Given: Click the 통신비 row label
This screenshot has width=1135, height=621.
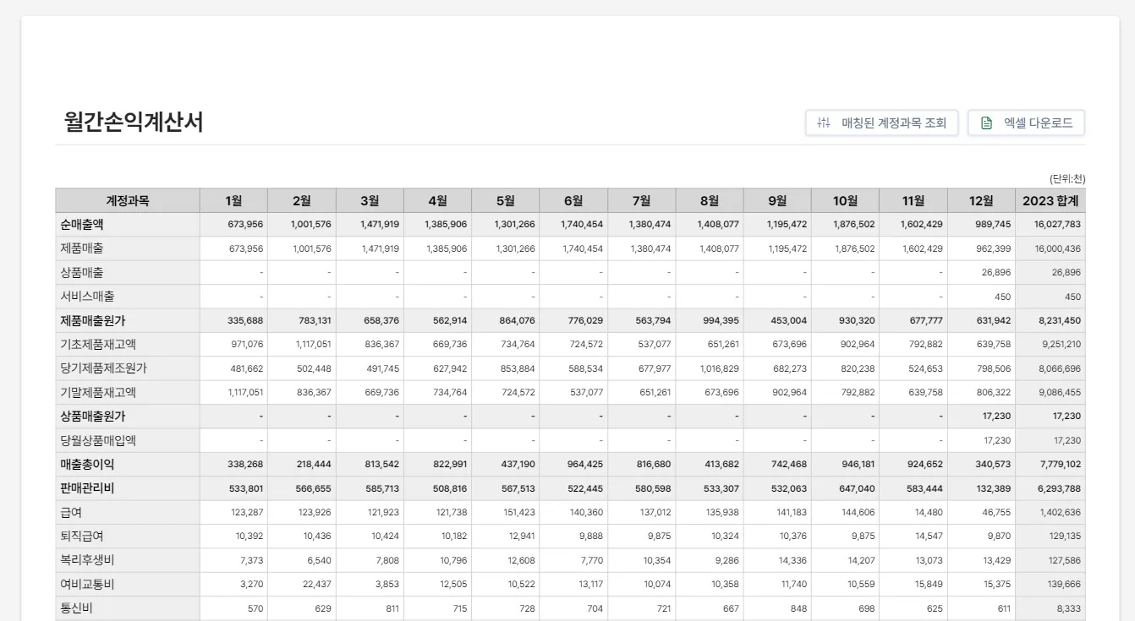Looking at the screenshot, I should (76, 608).
